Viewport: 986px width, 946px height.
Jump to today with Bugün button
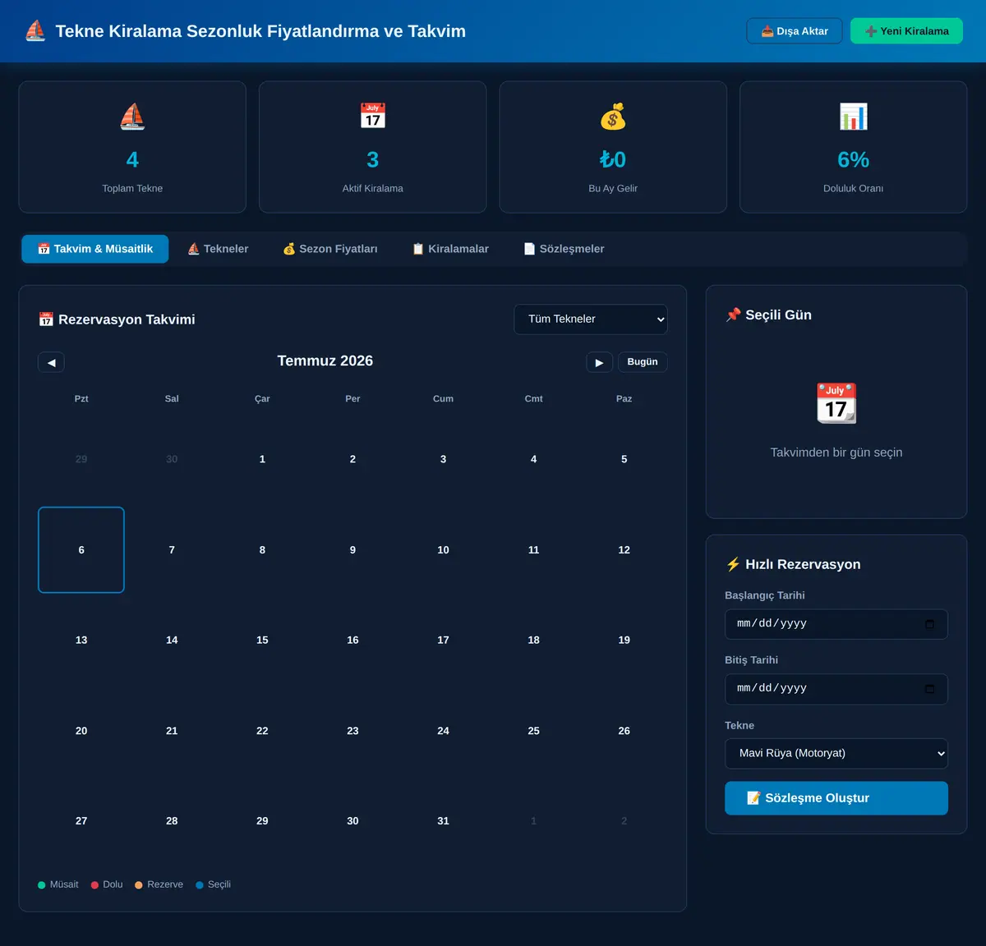(643, 362)
